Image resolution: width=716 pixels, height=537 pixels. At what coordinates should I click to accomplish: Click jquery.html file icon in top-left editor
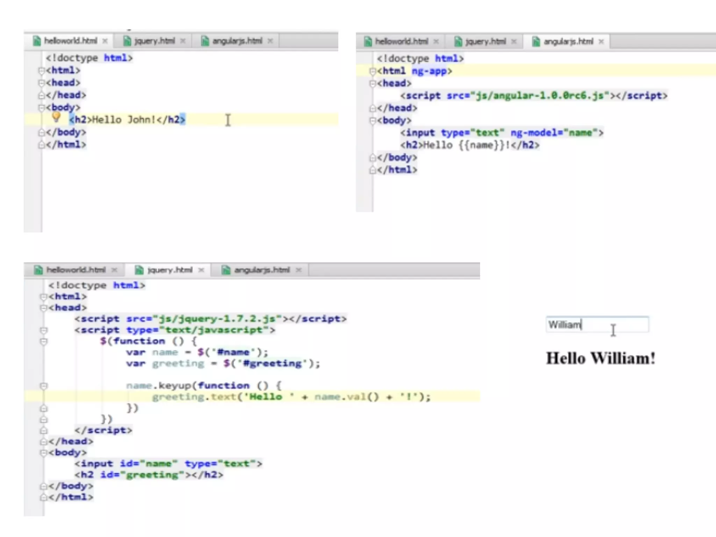pos(127,41)
